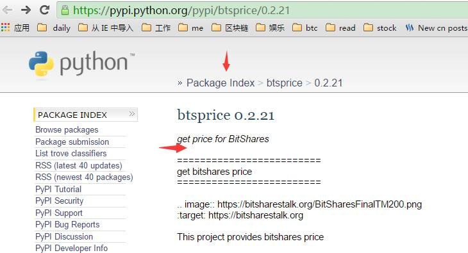
Task: Open the '区块链' bookmark folder
Action: 230,28
